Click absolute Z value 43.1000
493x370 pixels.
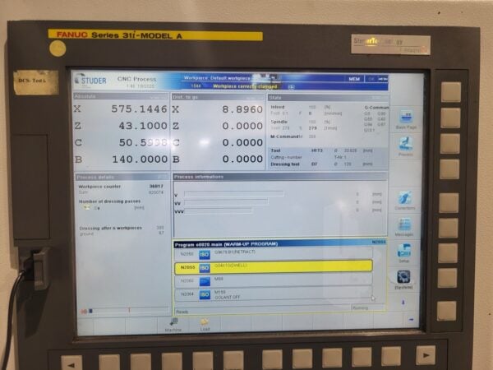point(143,126)
